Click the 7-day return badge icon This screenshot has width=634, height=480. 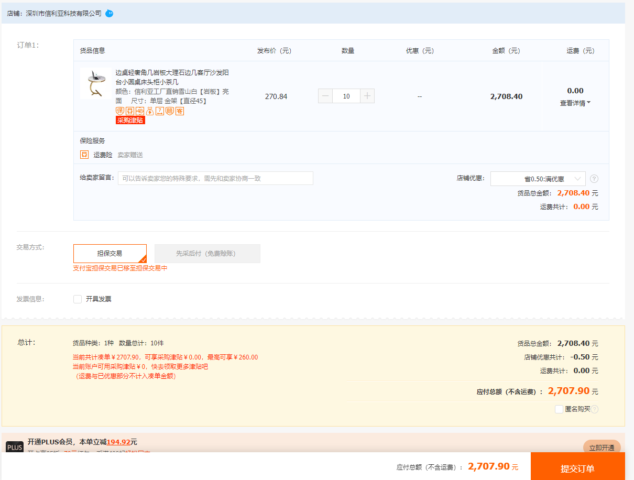click(160, 111)
